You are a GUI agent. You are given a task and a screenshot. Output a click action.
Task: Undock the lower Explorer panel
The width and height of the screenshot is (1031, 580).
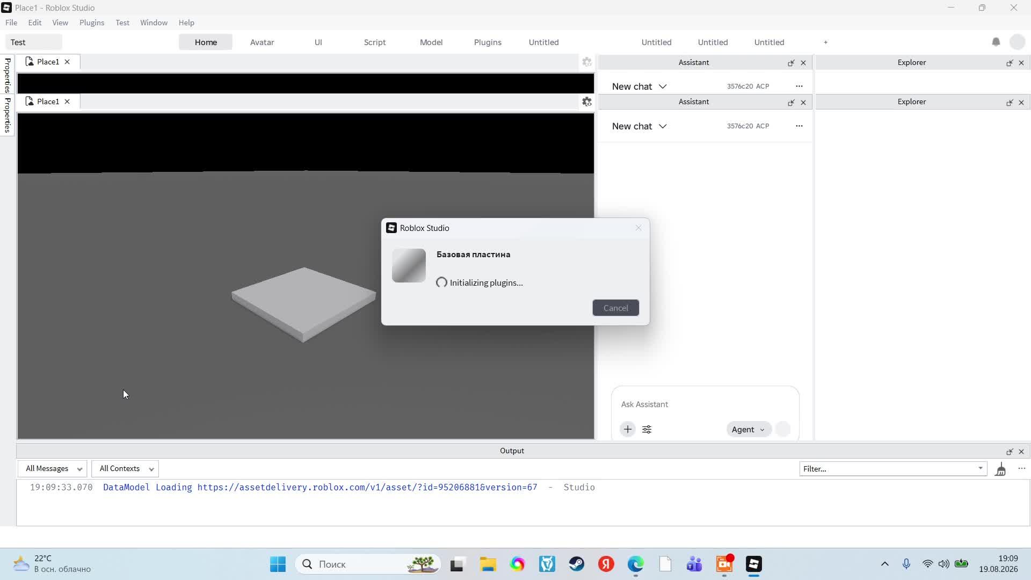point(1010,102)
